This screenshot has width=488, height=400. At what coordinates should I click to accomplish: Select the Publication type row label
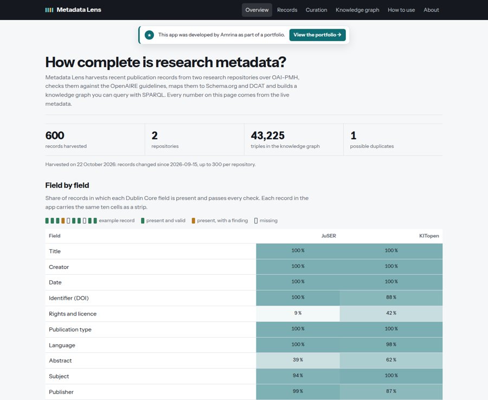pos(70,330)
